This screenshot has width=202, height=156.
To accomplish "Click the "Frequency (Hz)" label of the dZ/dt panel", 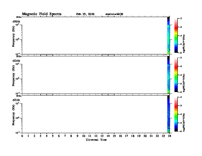I will [x=14, y=115].
